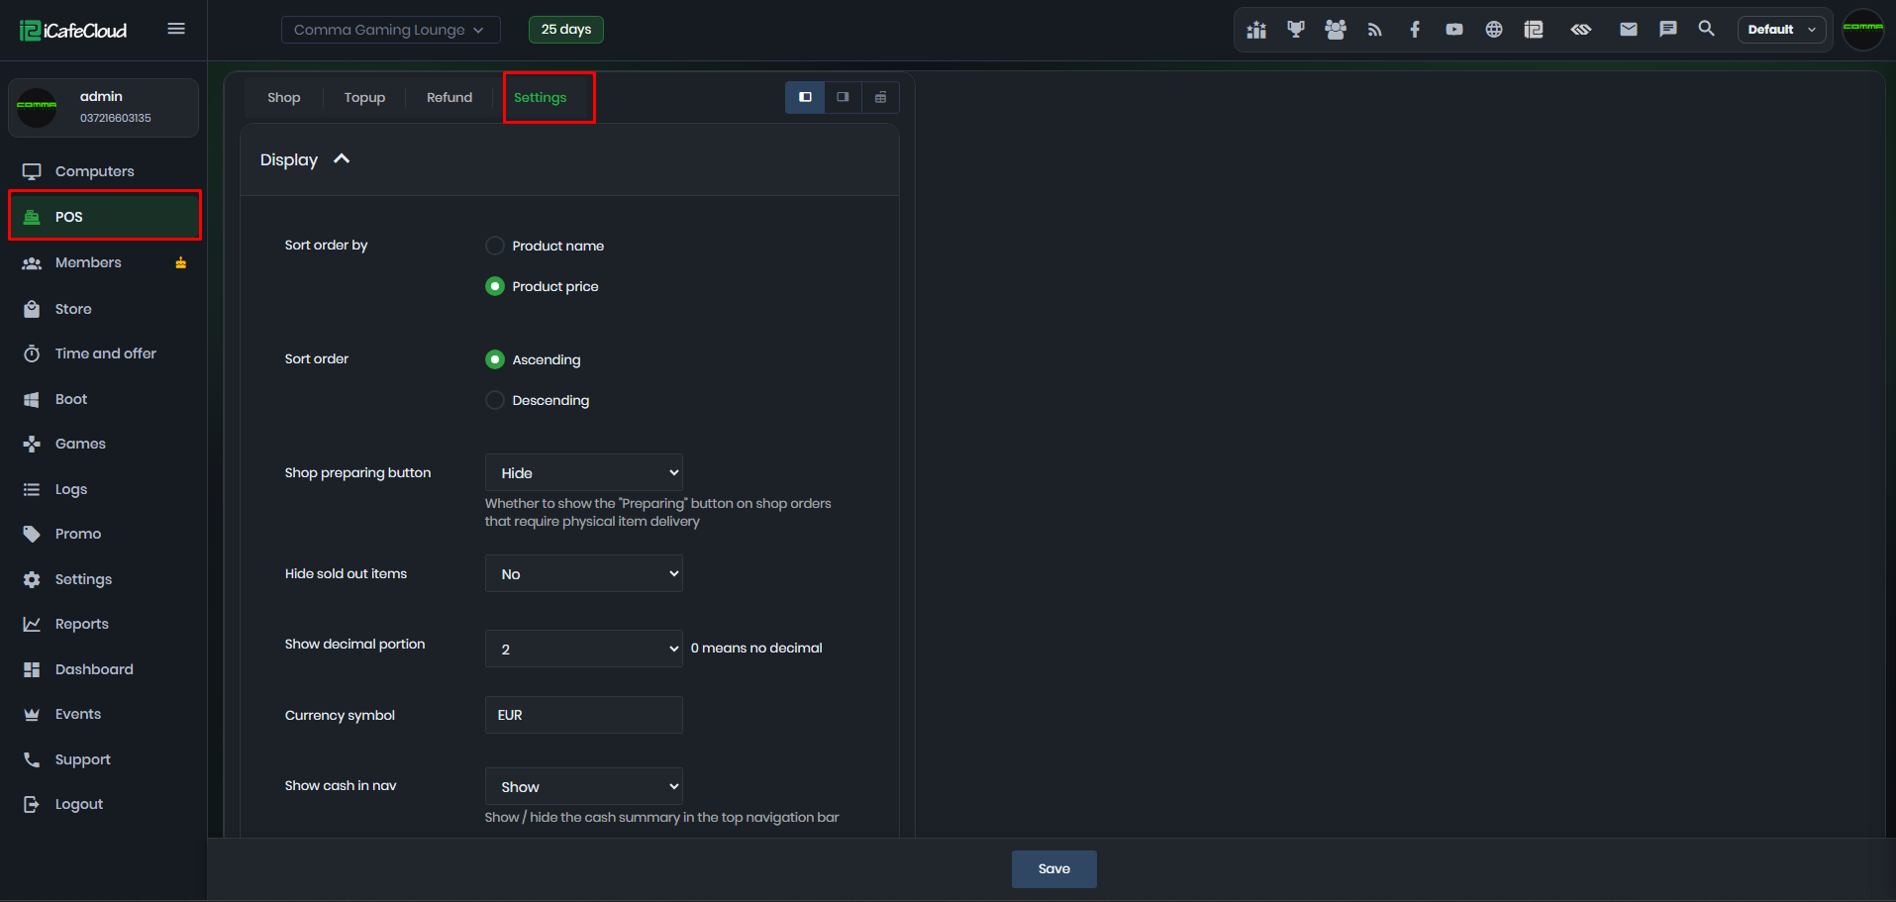
Task: Click the Members birthday cake badge
Action: 181,262
